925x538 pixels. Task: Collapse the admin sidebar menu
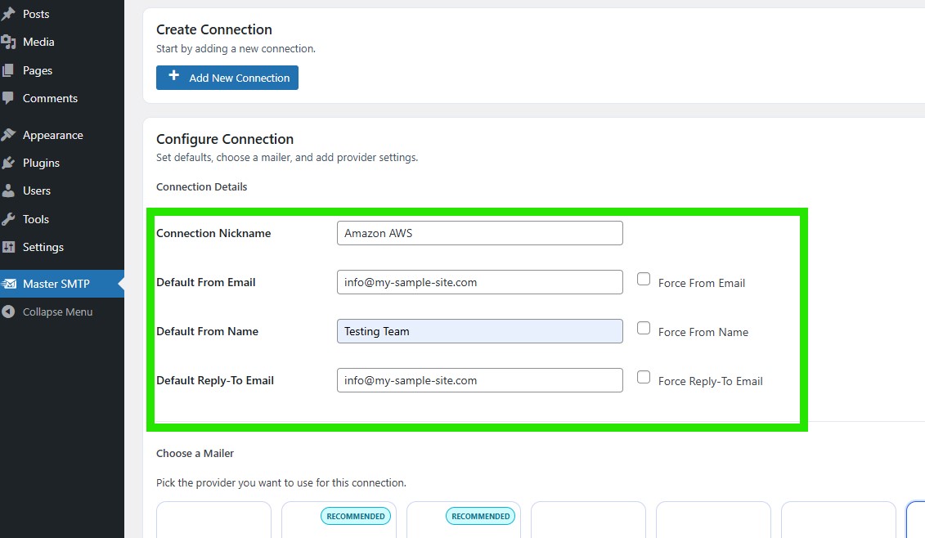point(57,312)
